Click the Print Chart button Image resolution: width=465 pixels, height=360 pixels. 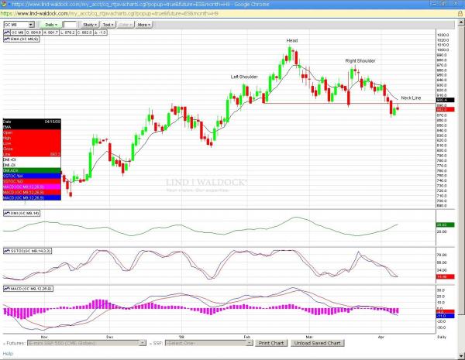(273, 342)
